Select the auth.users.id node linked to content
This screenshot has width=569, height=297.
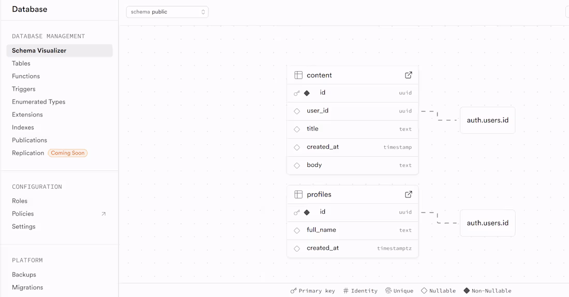click(487, 120)
